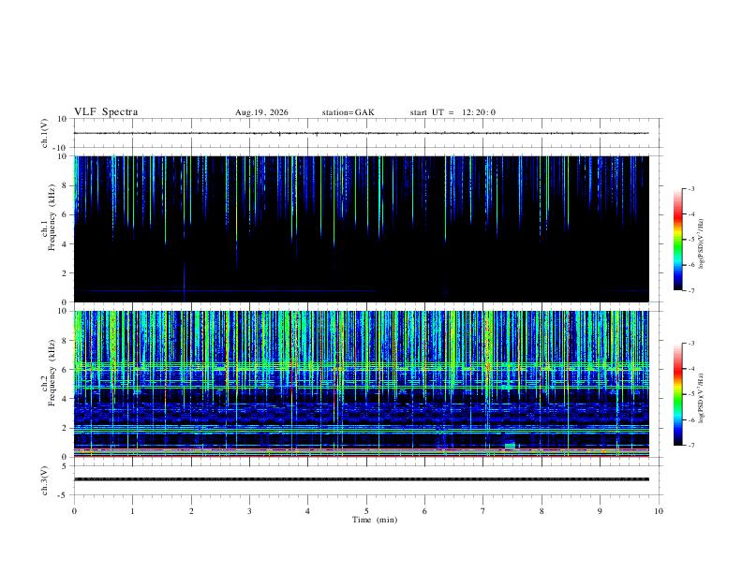Click the 9 minute tick label
The height and width of the screenshot is (573, 742).
(x=600, y=511)
